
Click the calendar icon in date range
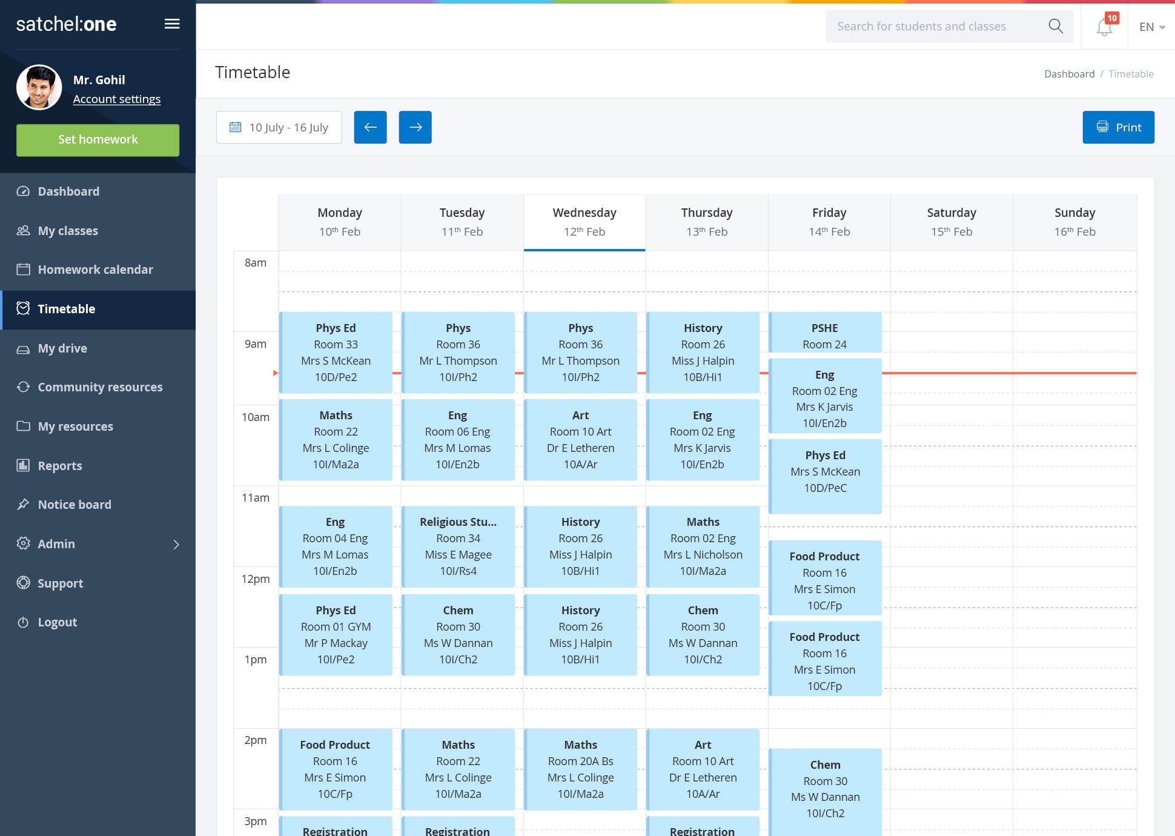coord(235,127)
